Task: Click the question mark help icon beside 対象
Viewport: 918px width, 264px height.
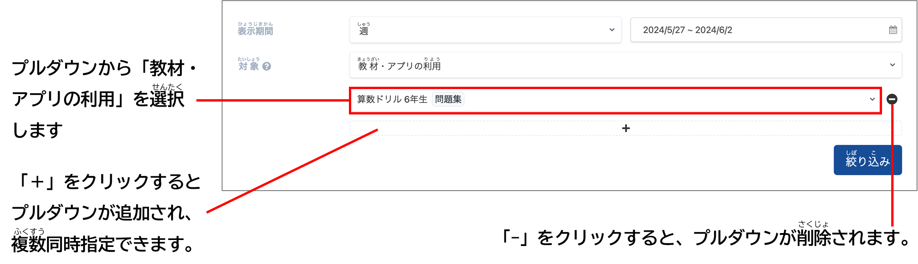Action: [266, 66]
